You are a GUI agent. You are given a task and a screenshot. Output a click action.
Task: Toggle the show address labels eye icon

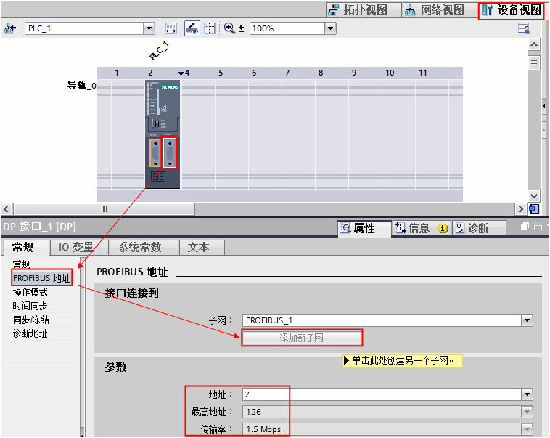[192, 28]
